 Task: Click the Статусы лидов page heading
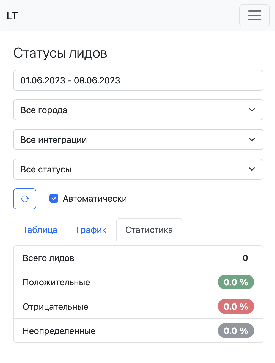coord(60,53)
